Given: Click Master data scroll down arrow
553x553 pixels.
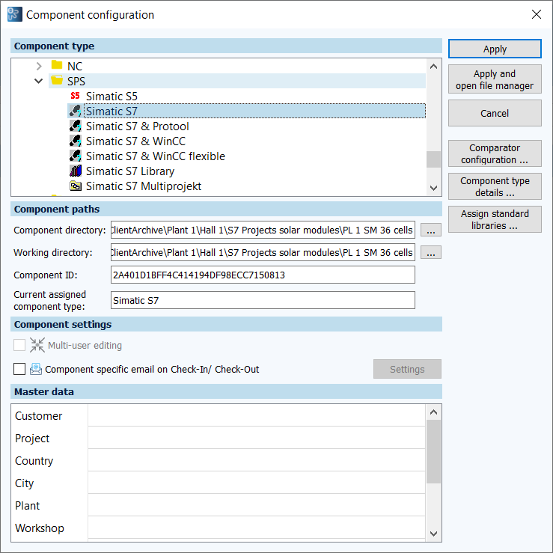Looking at the screenshot, I should [x=433, y=534].
